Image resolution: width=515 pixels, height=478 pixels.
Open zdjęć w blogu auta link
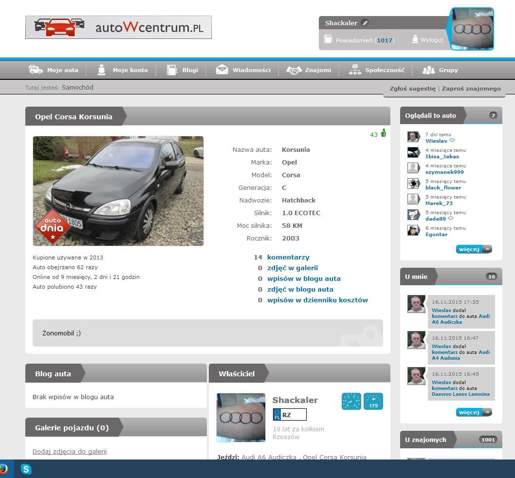tap(300, 289)
